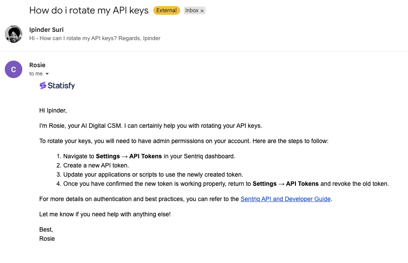Click the Statisfy logo in the email
Screen dimensions: 408x263
pos(57,85)
